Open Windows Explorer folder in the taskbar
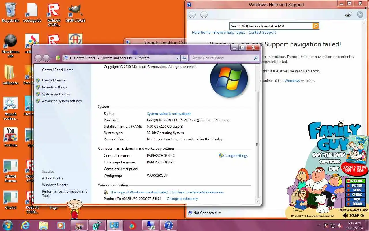This screenshot has height=231, width=369. (43, 225)
